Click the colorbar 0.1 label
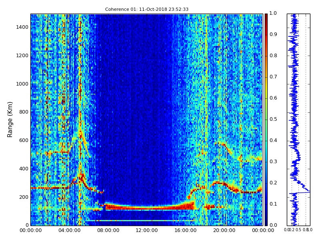The width and height of the screenshot is (320, 240). 273,204
